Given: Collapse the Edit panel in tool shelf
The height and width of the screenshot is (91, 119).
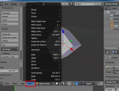Looking at the screenshot, I should point(3,29).
